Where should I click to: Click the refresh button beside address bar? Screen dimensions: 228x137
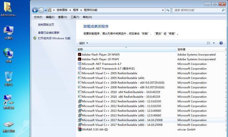168,10
